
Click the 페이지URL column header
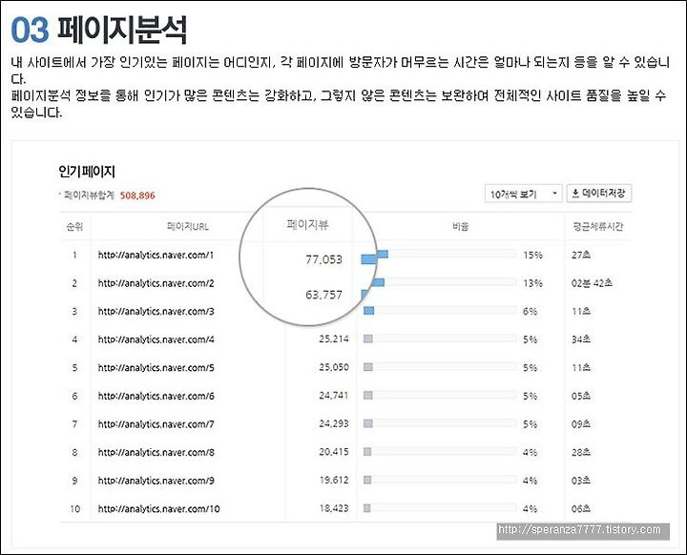(188, 226)
